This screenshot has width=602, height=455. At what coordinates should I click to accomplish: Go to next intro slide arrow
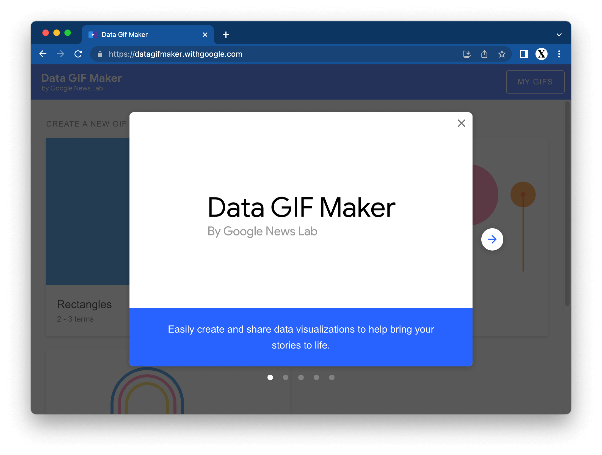point(492,239)
